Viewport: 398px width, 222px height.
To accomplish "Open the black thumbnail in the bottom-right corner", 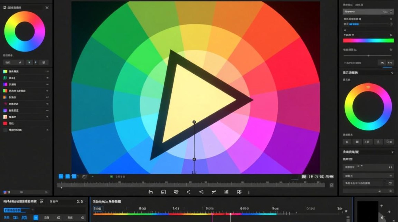I will [x=367, y=212].
